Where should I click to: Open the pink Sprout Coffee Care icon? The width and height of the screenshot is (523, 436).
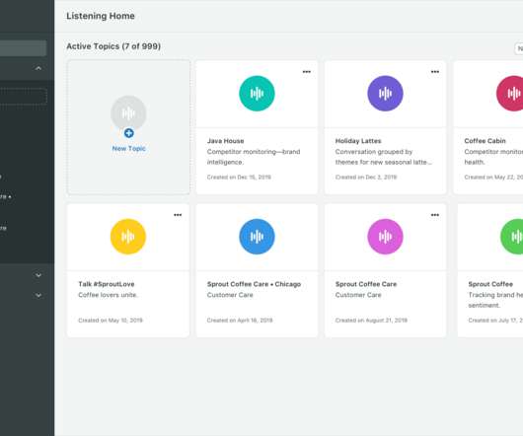tap(385, 237)
